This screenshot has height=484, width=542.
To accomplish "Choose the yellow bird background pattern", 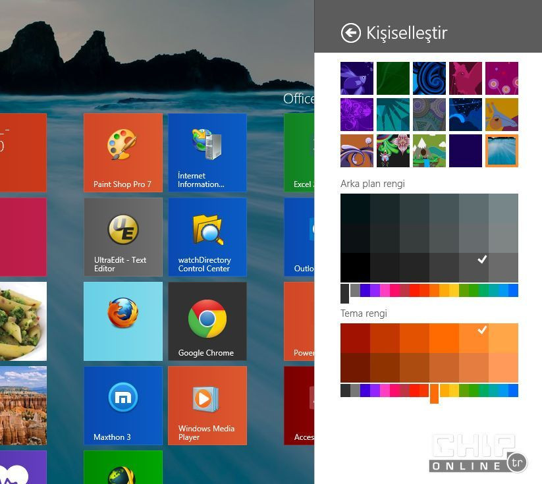I will 502,115.
